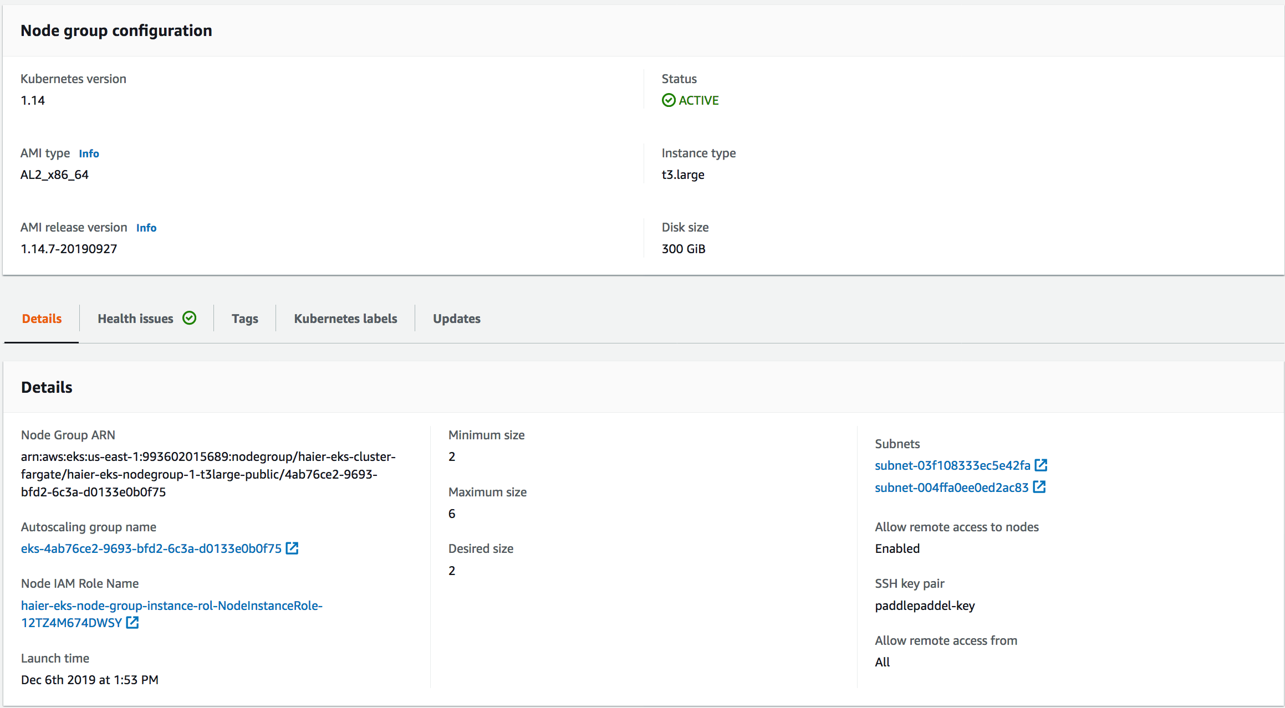Open the haier-eks-node-group NodeInstanceRole link
Image resolution: width=1285 pixels, height=708 pixels.
point(172,606)
